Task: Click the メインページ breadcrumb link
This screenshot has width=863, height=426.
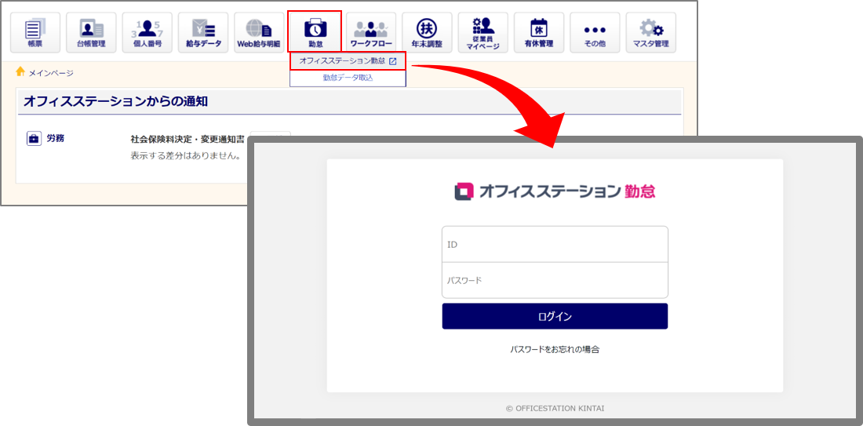Action: (x=51, y=73)
